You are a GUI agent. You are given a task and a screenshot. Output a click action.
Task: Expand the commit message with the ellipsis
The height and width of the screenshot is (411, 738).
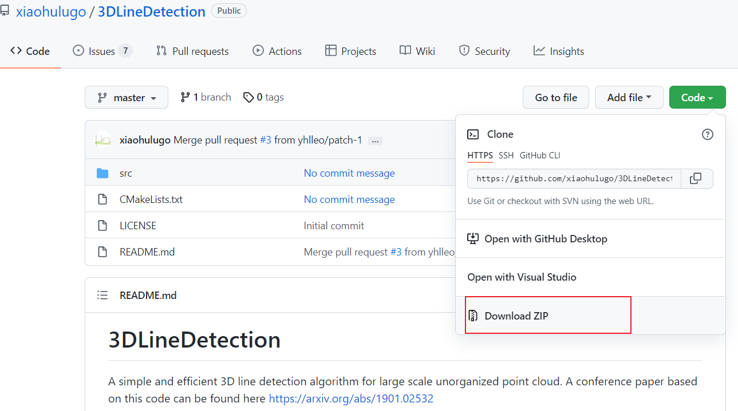coord(374,139)
